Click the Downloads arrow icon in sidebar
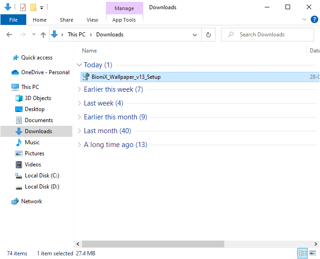This screenshot has width=320, height=259. pos(19,131)
